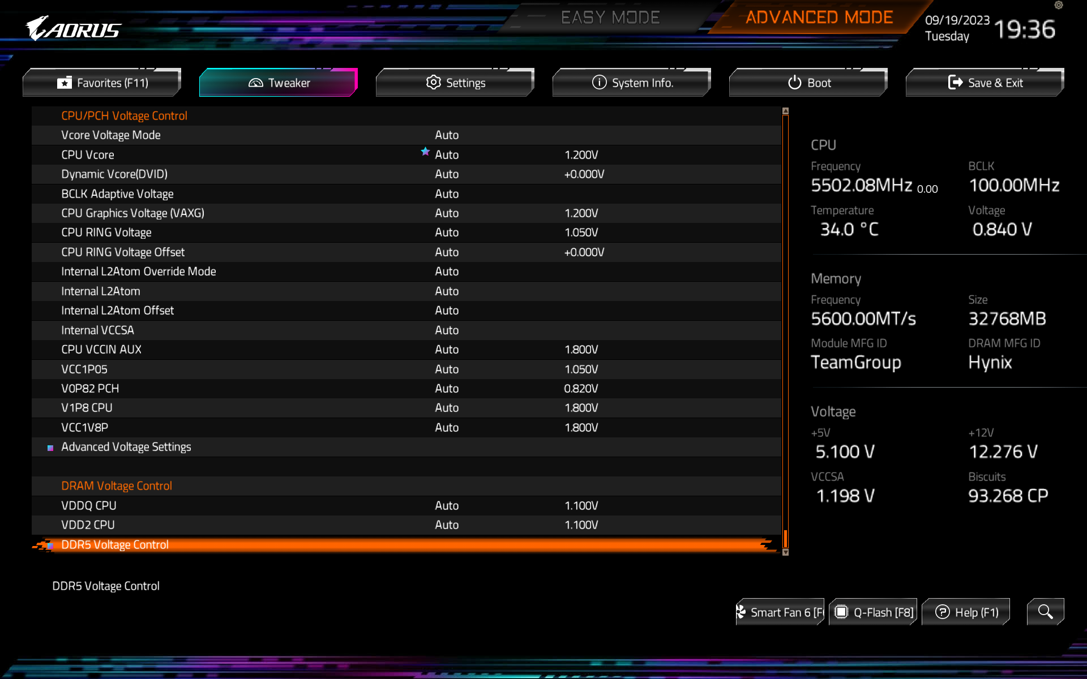Click the gear icon near clock
The image size is (1087, 679).
pyautogui.click(x=1058, y=6)
